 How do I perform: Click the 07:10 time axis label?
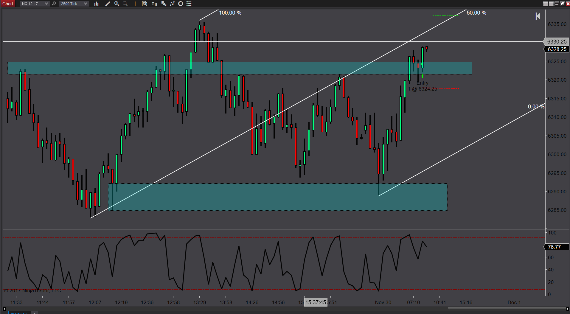pyautogui.click(x=414, y=302)
